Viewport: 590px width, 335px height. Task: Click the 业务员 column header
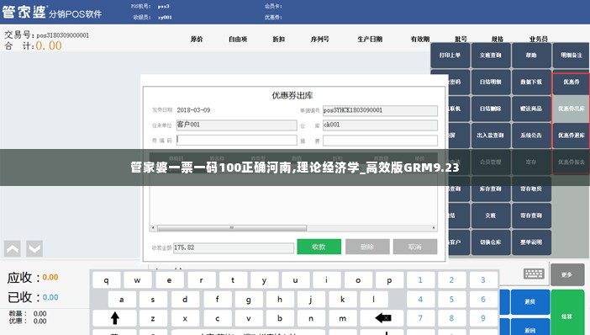pos(539,39)
